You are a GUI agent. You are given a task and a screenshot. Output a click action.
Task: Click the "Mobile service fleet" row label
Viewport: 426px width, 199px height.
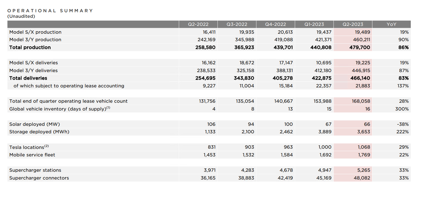32,155
